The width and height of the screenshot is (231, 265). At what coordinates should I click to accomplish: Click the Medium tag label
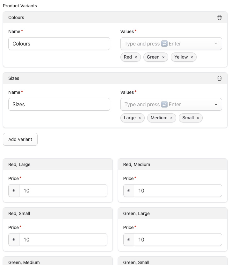159,118
